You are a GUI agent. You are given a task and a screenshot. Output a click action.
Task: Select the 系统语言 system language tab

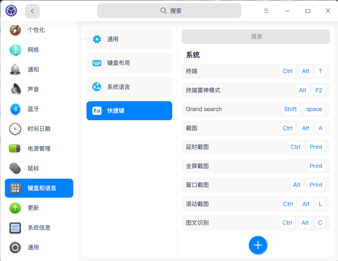point(129,87)
